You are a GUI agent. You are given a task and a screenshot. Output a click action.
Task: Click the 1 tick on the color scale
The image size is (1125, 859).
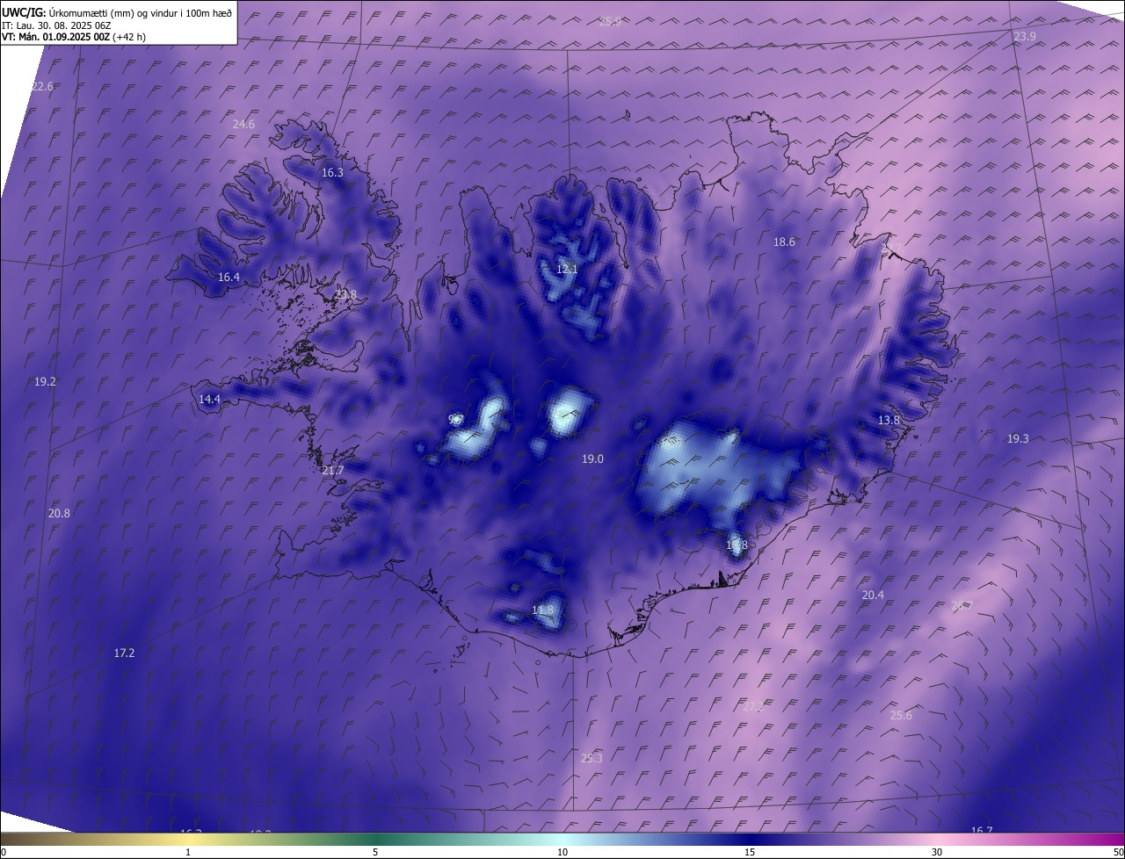188,852
